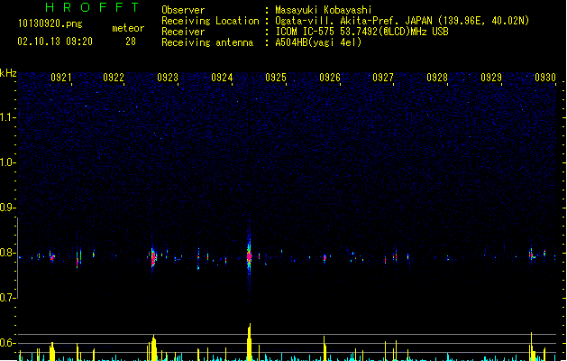Click the 0930 time marker
The image size is (567, 361).
point(545,77)
